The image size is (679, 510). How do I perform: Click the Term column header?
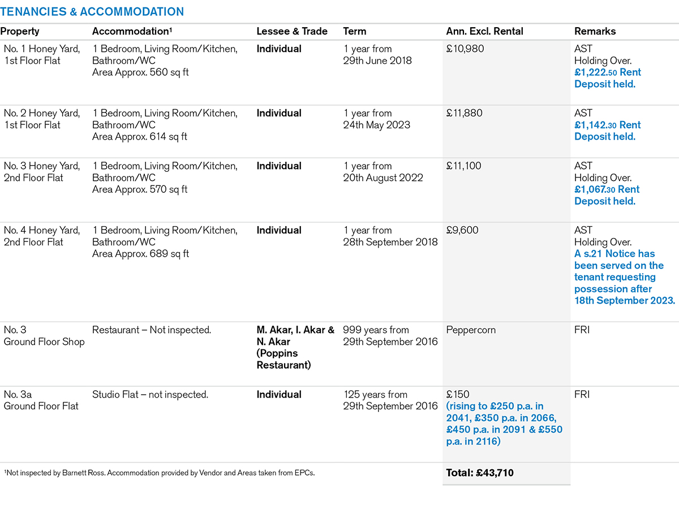pos(355,32)
